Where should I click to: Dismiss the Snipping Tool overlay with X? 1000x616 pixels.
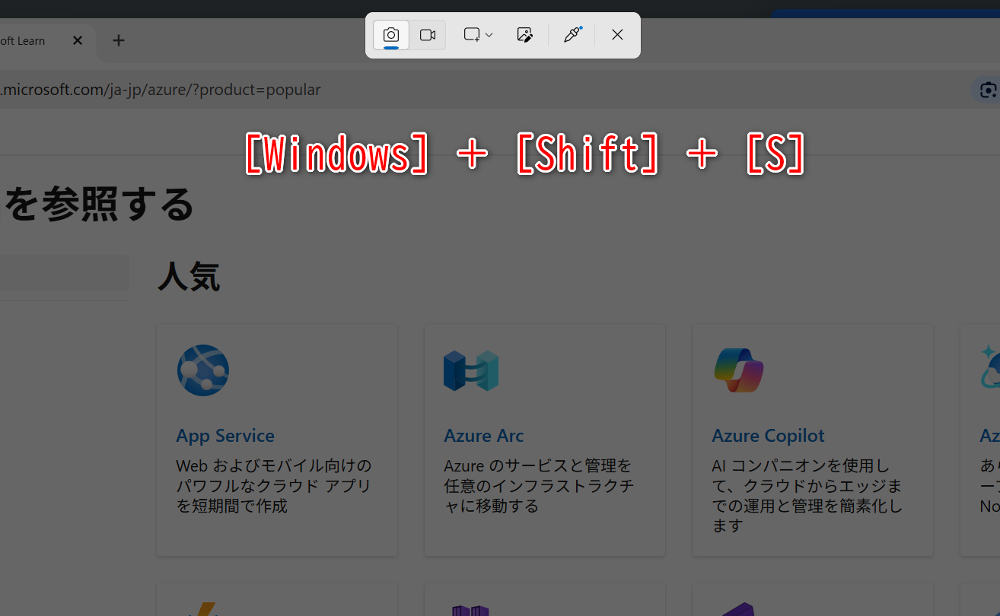tap(616, 34)
